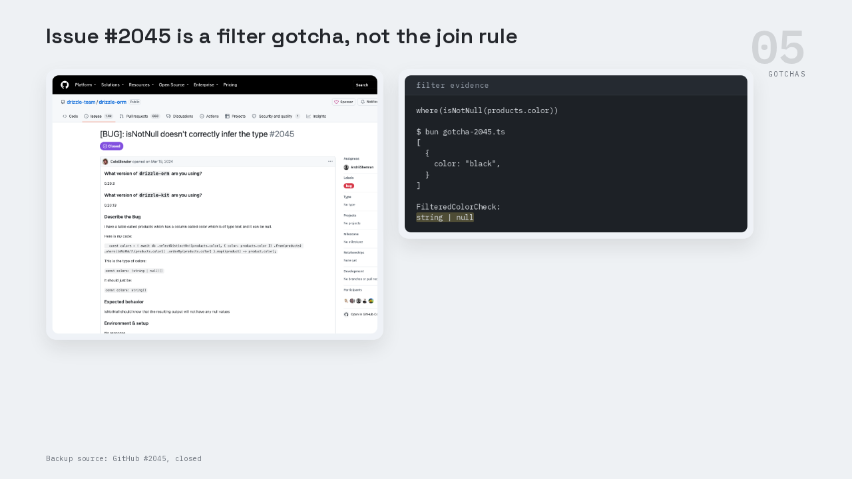Click the red bug label
This screenshot has height=479, width=852.
[349, 186]
